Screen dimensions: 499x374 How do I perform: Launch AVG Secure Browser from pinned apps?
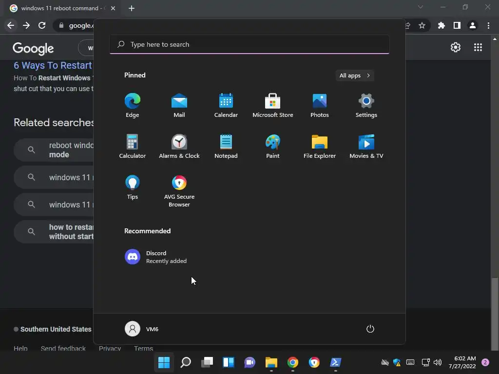click(179, 191)
